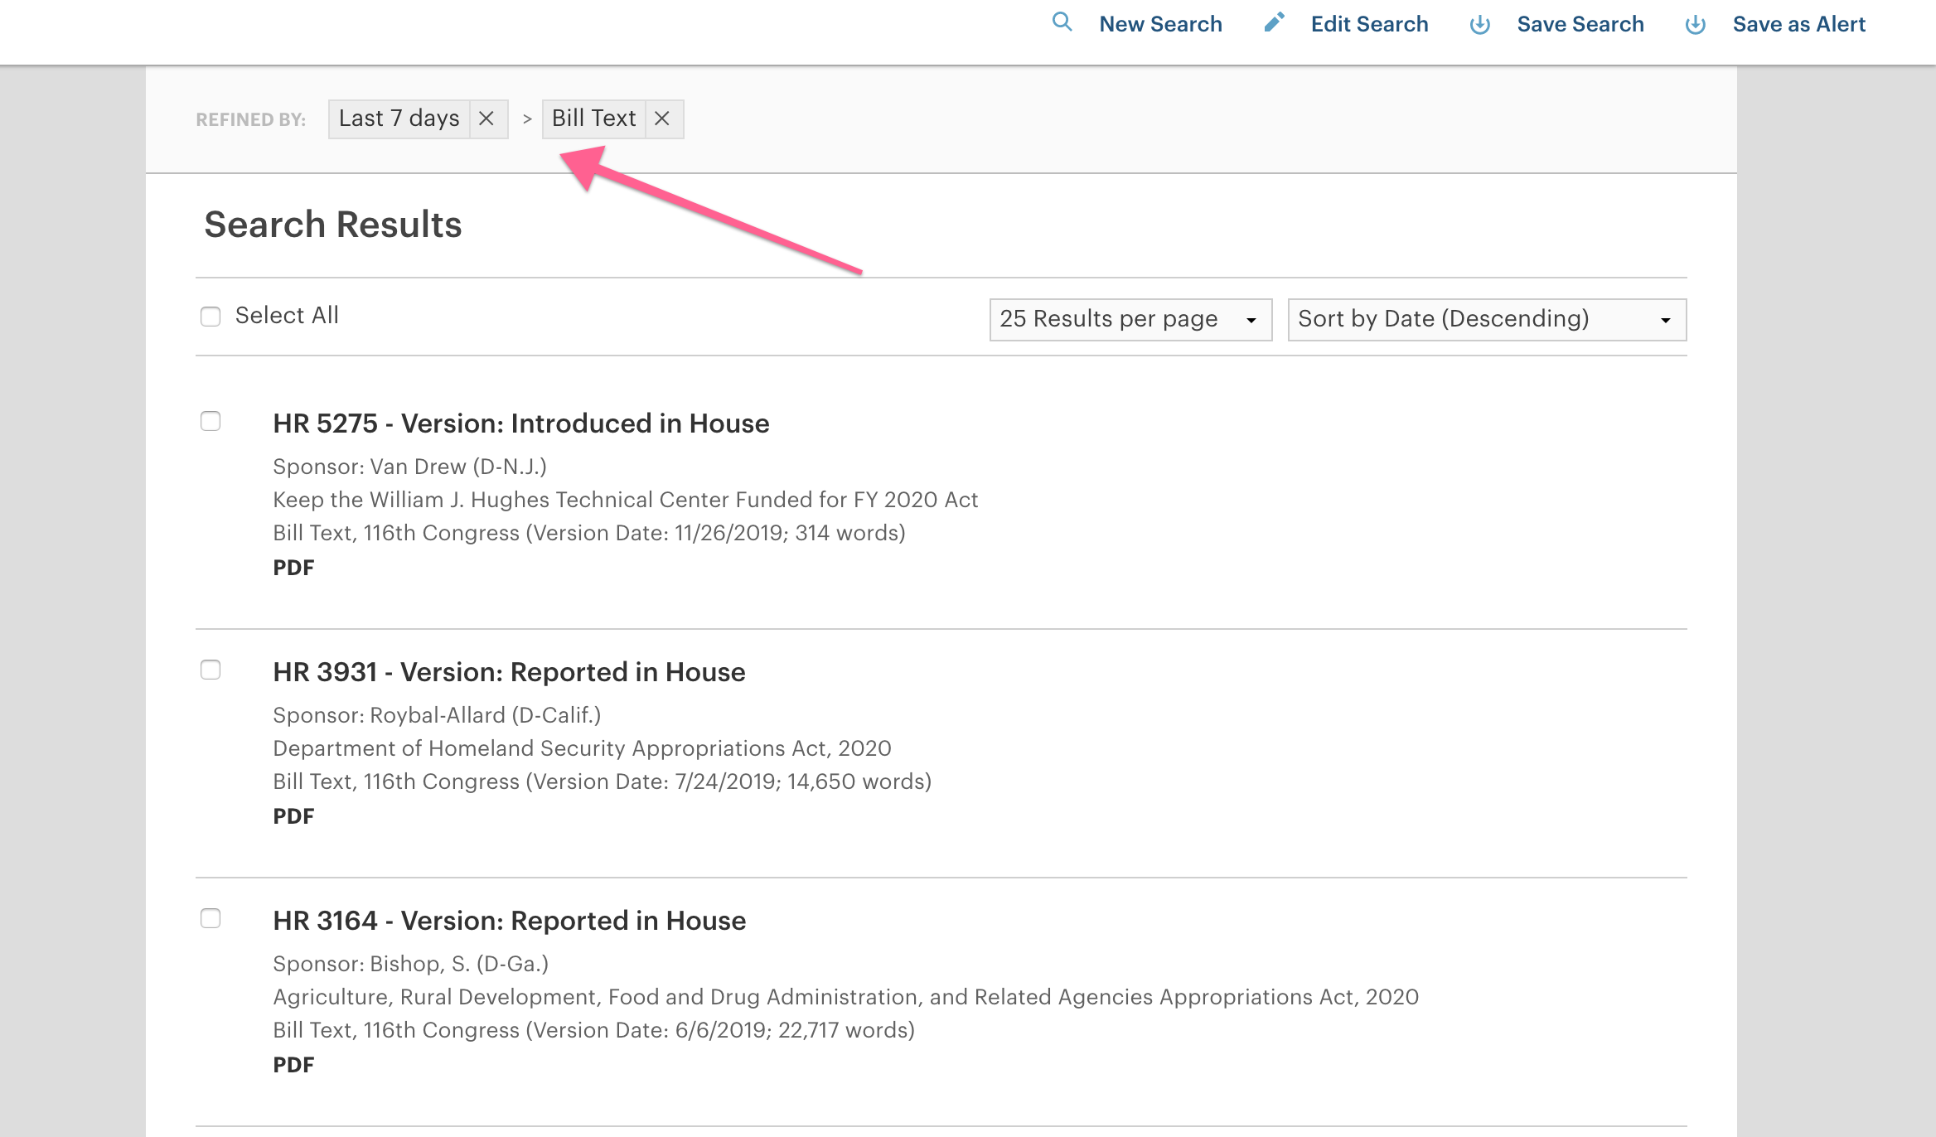Click Keep the William J. Hughes Technical Center text
Image resolution: width=1936 pixels, height=1137 pixels.
pyautogui.click(x=626, y=500)
